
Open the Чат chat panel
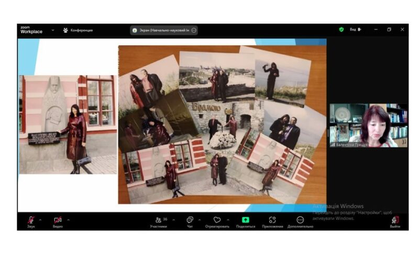pyautogui.click(x=190, y=221)
